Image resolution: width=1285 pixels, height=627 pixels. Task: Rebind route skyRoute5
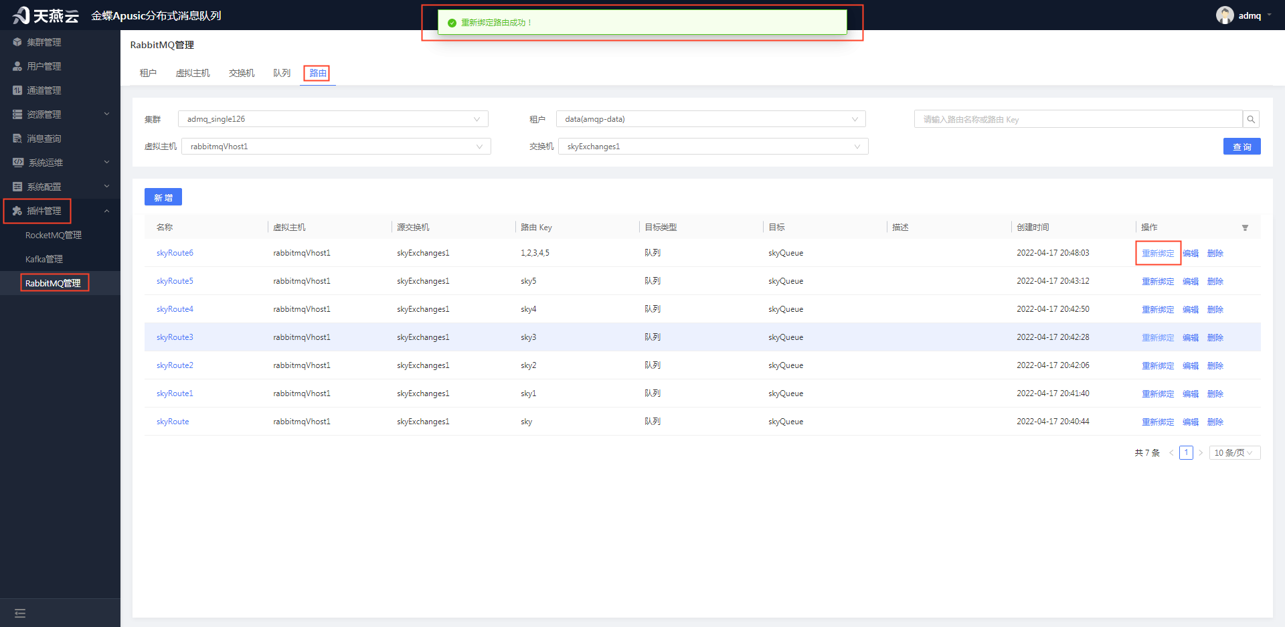pos(1158,281)
